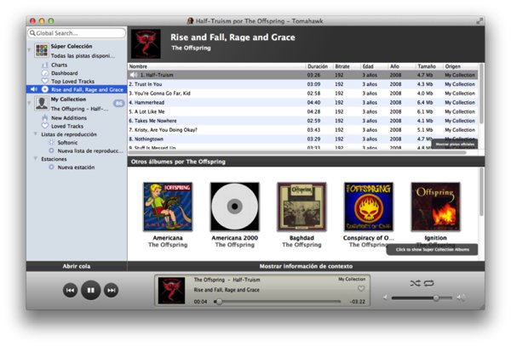Sort by the Bitrate column header
511x346 pixels.
point(347,66)
